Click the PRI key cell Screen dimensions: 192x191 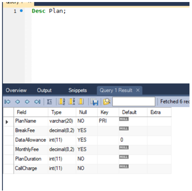tap(108, 121)
